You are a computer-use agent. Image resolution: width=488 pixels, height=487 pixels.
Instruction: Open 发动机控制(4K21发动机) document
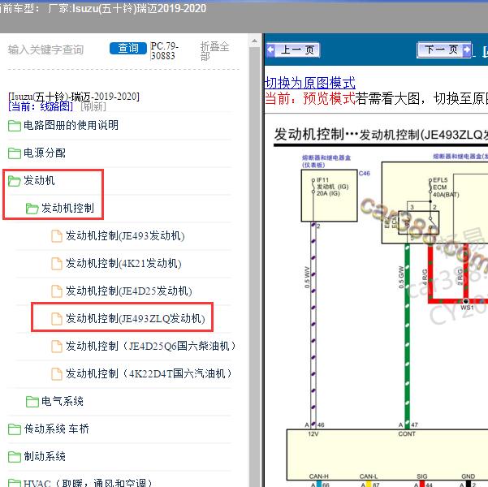123,263
